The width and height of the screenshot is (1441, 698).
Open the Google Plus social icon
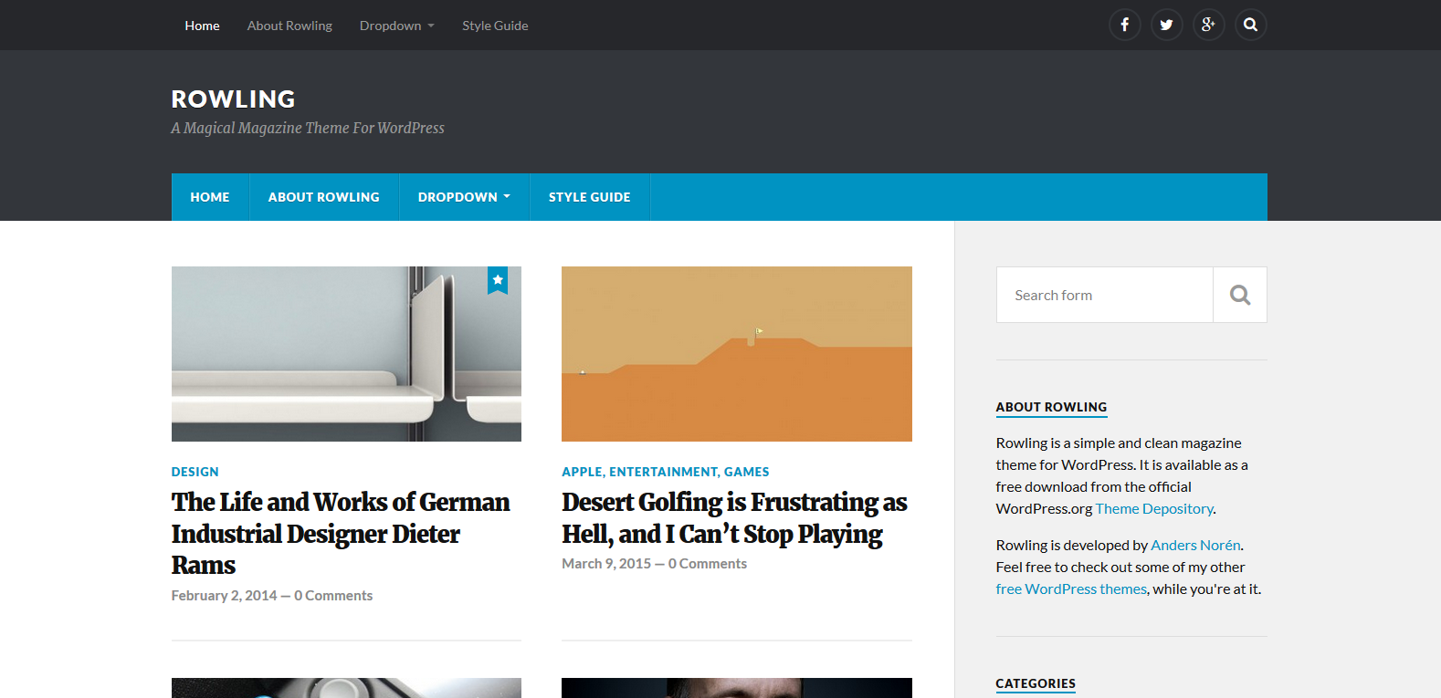point(1208,25)
